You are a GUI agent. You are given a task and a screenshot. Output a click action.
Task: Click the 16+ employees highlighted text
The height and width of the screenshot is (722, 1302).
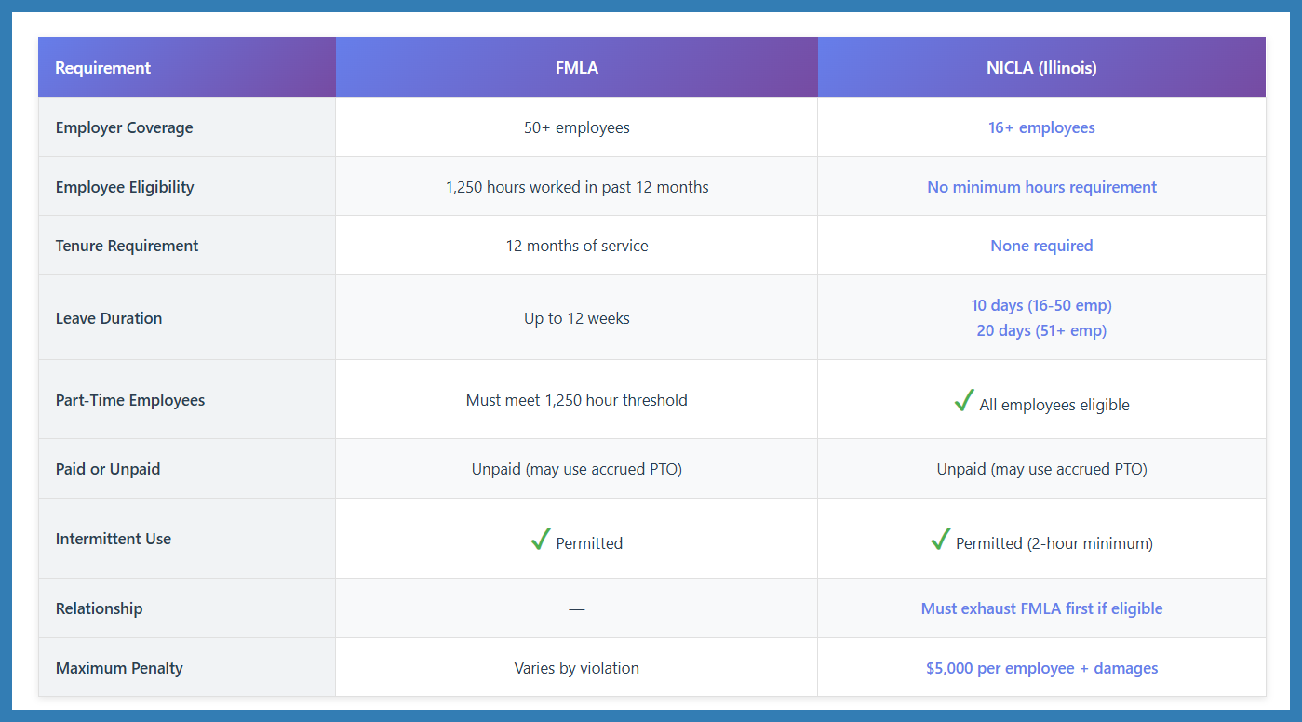pos(1041,127)
